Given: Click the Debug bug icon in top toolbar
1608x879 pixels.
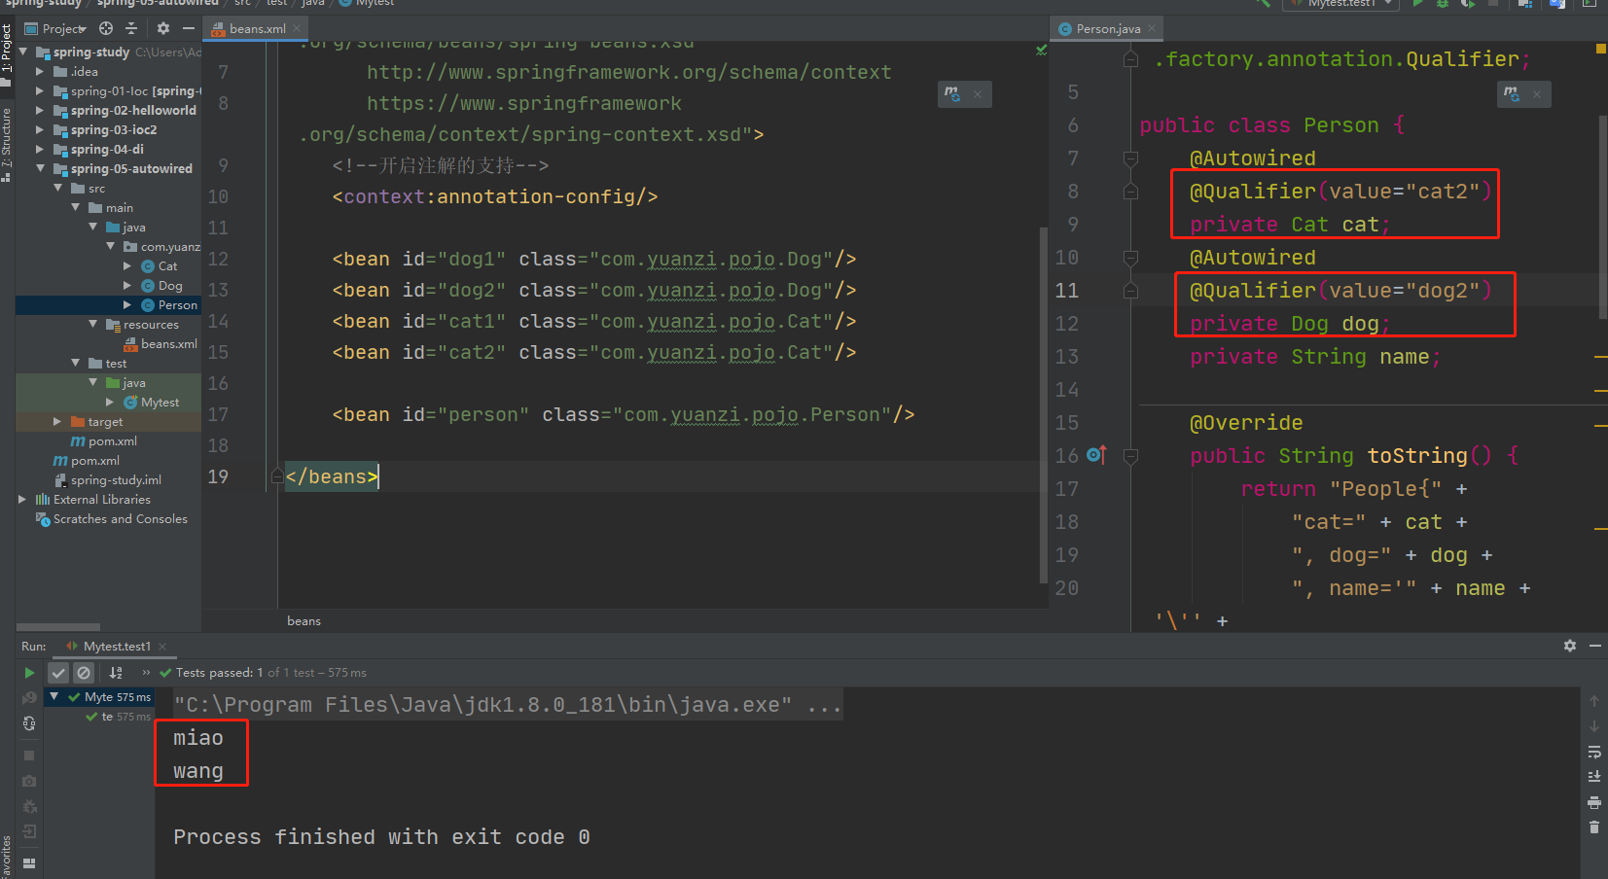Looking at the screenshot, I should click(x=1443, y=4).
